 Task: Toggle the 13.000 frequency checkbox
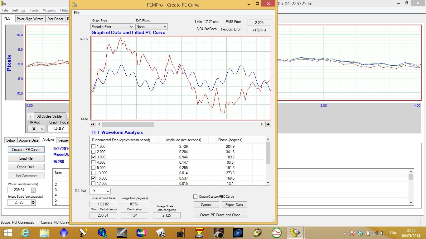point(94,173)
